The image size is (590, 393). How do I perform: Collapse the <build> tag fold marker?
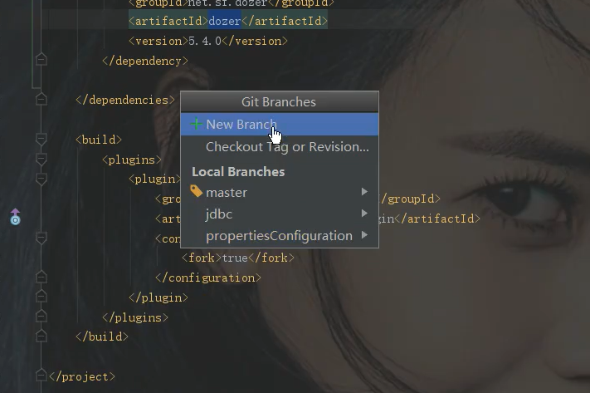[x=41, y=140]
